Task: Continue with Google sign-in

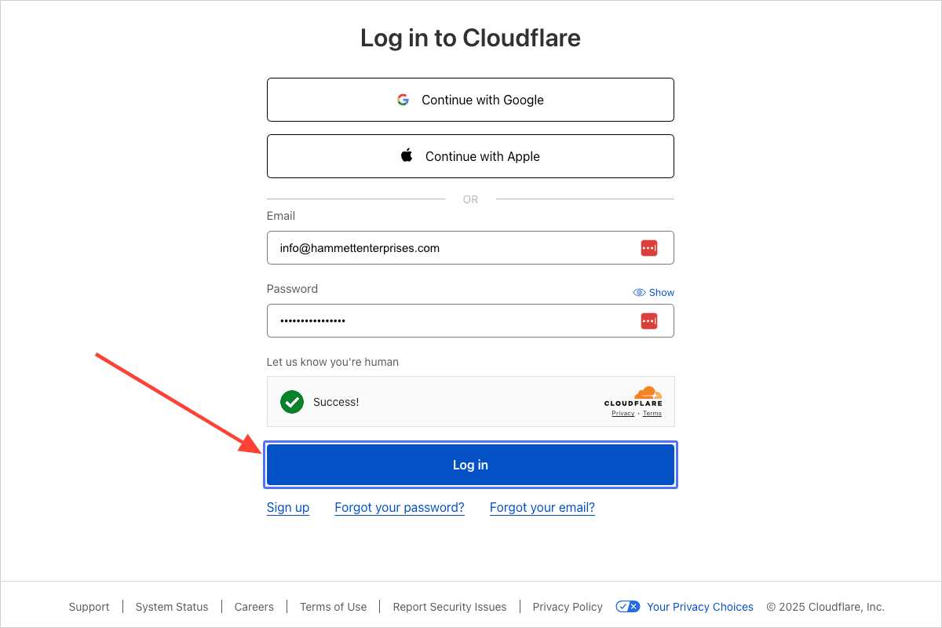Action: pyautogui.click(x=470, y=100)
